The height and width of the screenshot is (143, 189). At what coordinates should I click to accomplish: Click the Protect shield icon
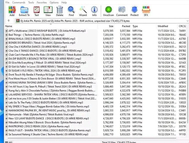tap(134, 10)
